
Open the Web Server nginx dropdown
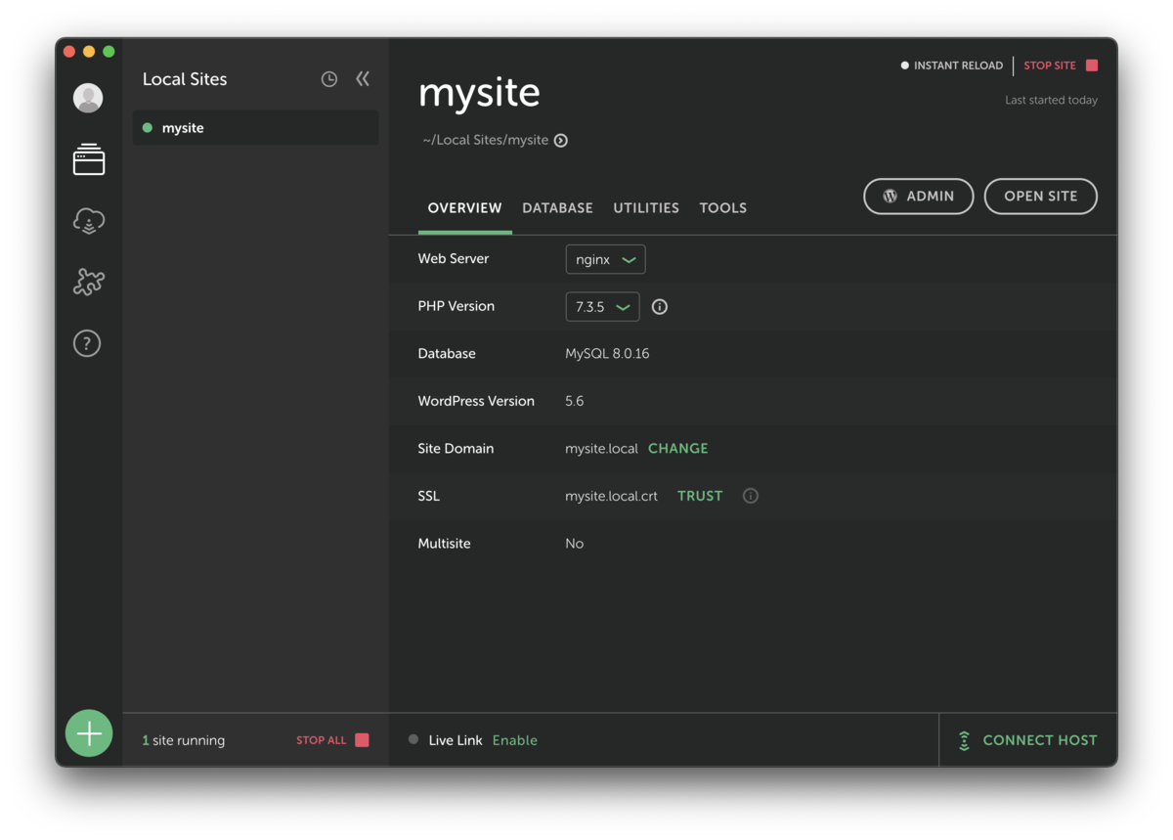605,259
